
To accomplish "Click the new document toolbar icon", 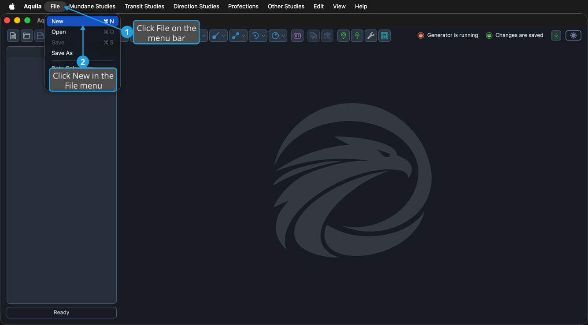I will point(13,36).
